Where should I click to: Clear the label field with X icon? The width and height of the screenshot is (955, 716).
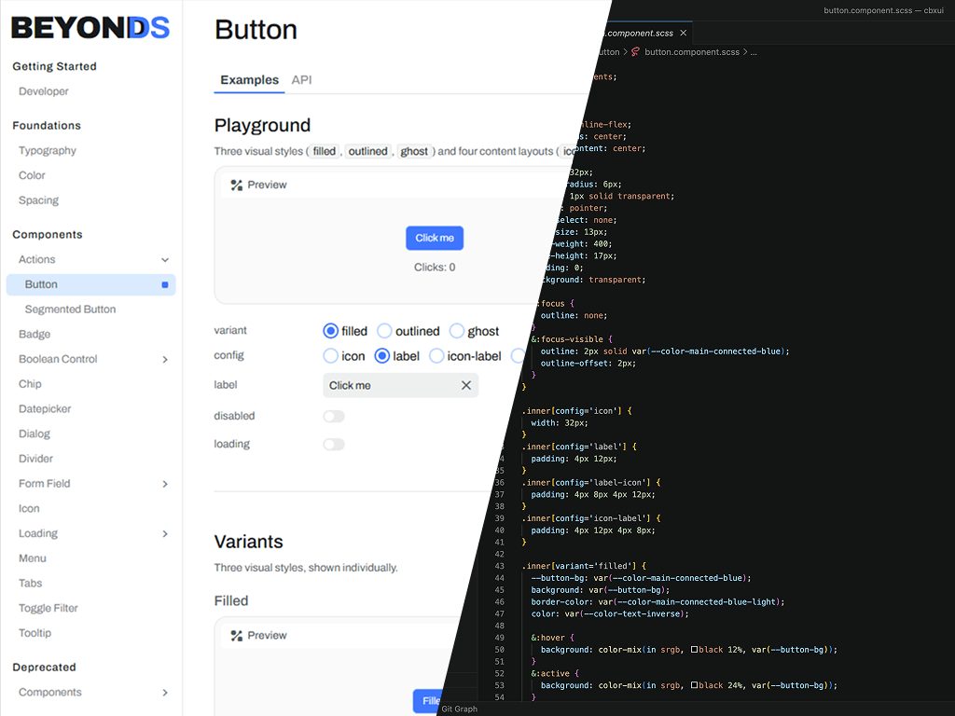coord(466,385)
